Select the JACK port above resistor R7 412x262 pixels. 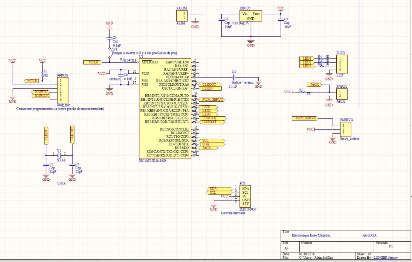(x=314, y=85)
